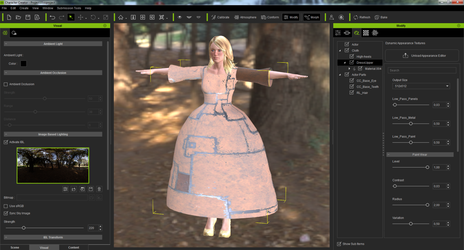Toggle Activate IBL checkbox
Viewport: 464px width, 250px height.
tap(6, 142)
